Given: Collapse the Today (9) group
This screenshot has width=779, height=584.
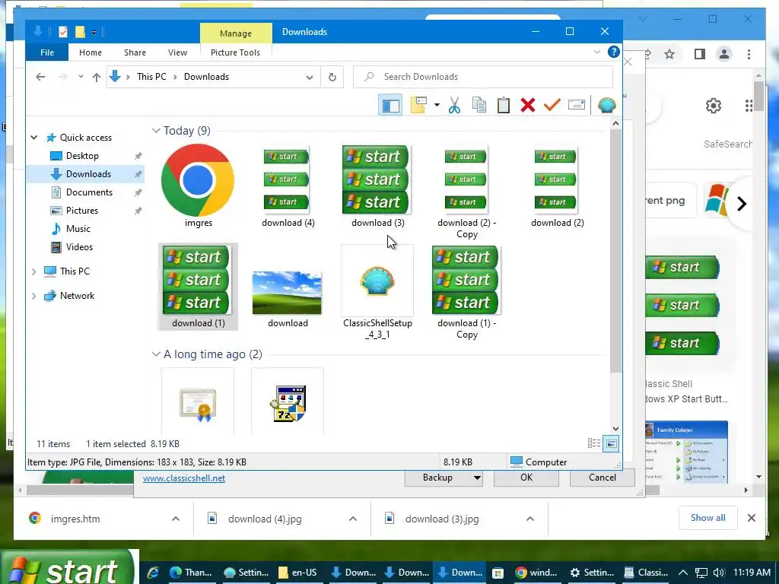Looking at the screenshot, I should [x=156, y=131].
